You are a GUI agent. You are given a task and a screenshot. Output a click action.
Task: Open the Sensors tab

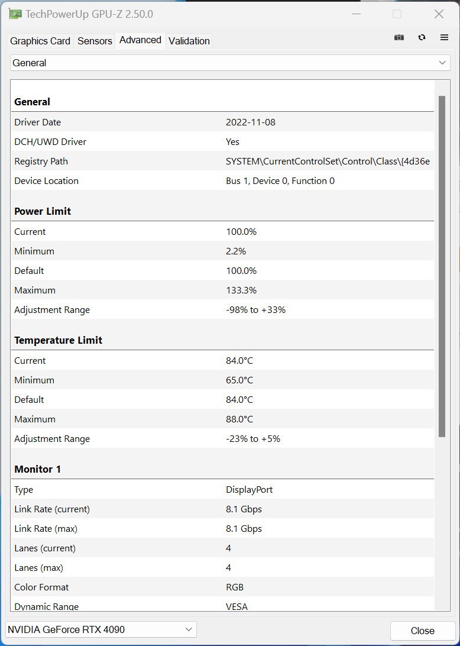click(95, 41)
